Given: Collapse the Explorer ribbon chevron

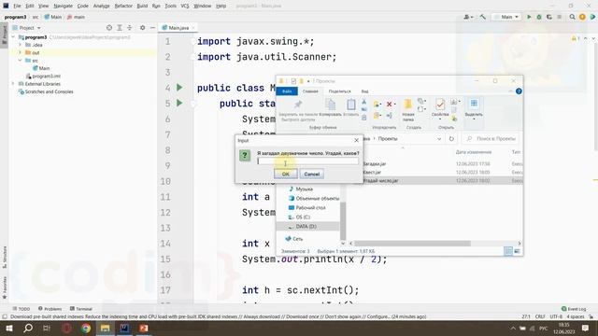Looking at the screenshot, I should (510, 91).
